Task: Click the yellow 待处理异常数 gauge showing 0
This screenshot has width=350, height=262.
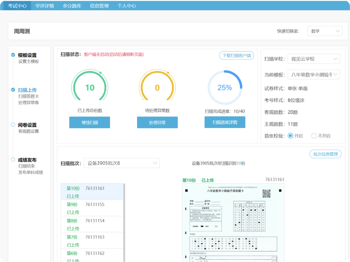Action: point(157,87)
